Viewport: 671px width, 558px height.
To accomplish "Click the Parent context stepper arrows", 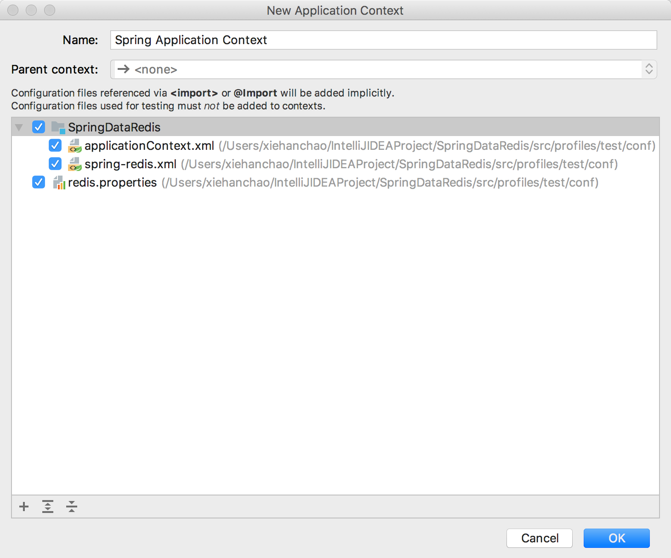I will 649,69.
